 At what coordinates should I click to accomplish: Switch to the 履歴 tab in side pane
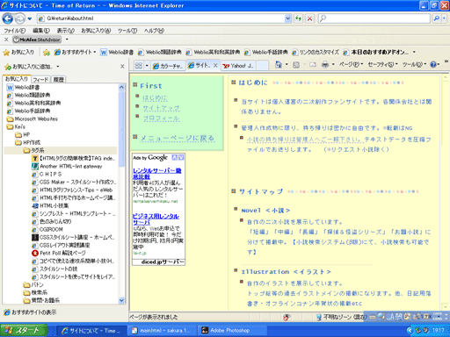click(58, 79)
